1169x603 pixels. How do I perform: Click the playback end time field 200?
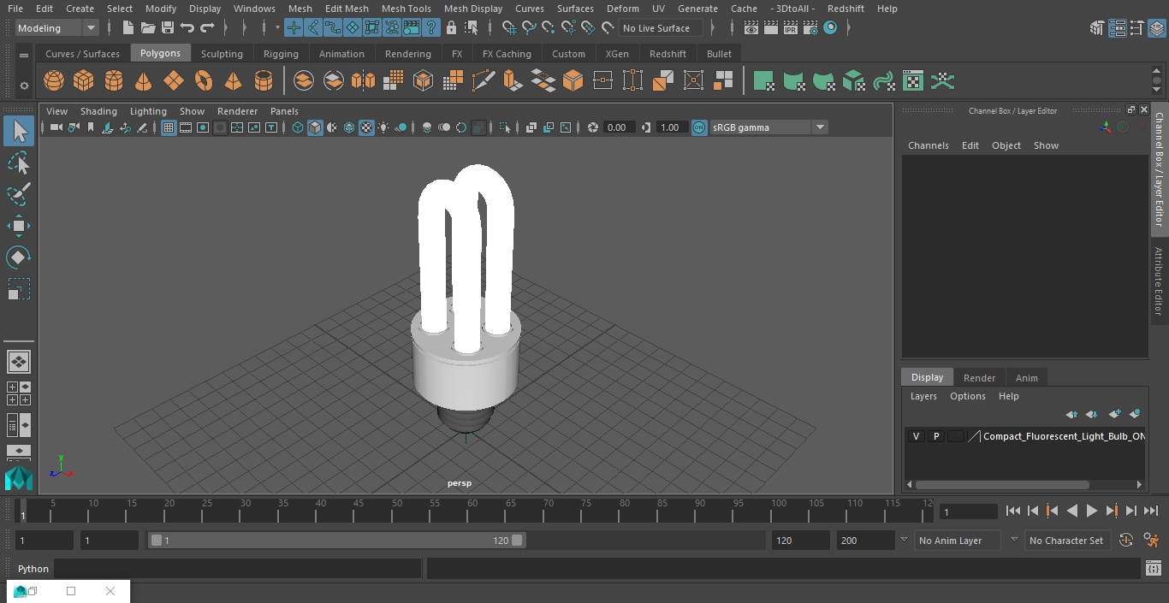point(866,541)
